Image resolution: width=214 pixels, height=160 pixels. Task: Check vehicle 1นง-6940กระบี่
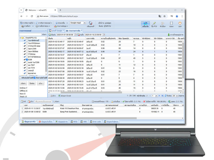point(27,41)
